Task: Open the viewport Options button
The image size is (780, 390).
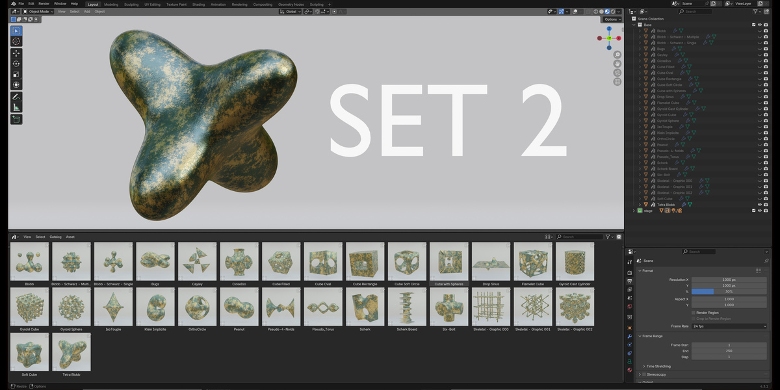Action: pos(612,19)
